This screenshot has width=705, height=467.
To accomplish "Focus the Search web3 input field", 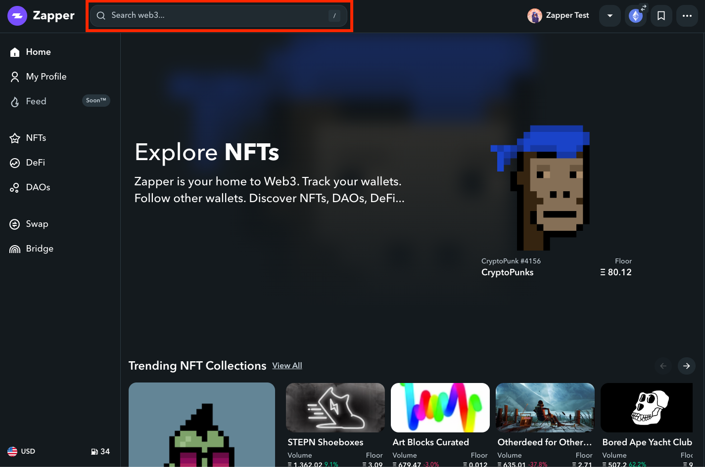I will pyautogui.click(x=218, y=16).
